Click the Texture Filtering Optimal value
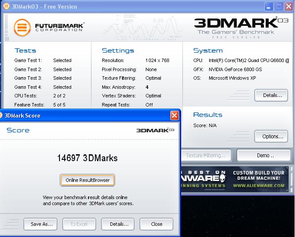 pyautogui.click(x=154, y=78)
